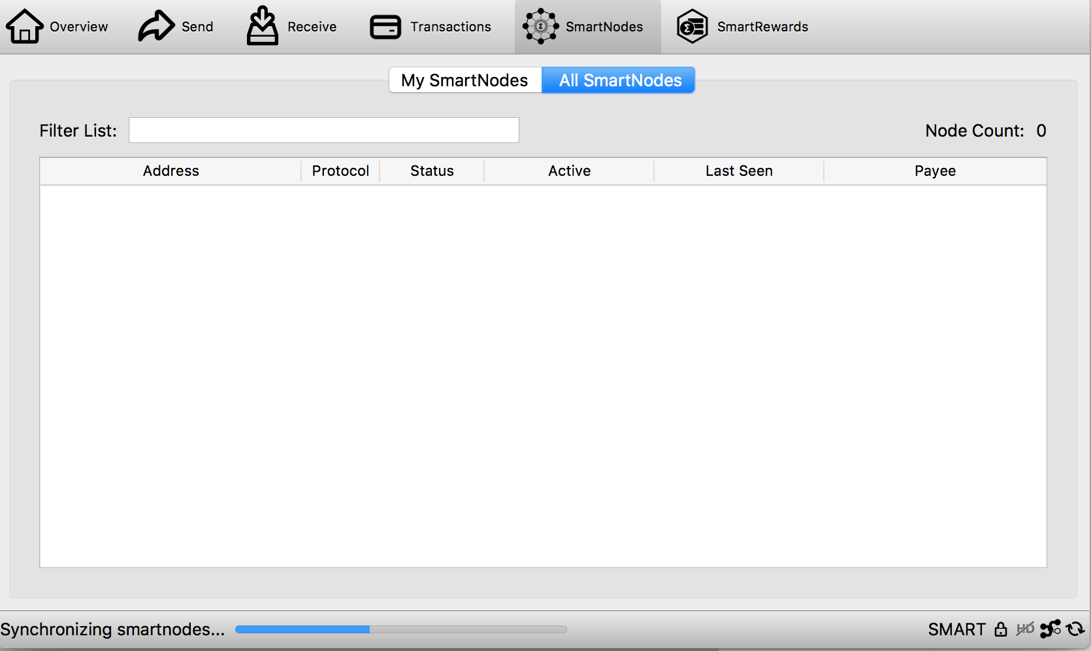Select the Send arrow icon

coord(156,26)
